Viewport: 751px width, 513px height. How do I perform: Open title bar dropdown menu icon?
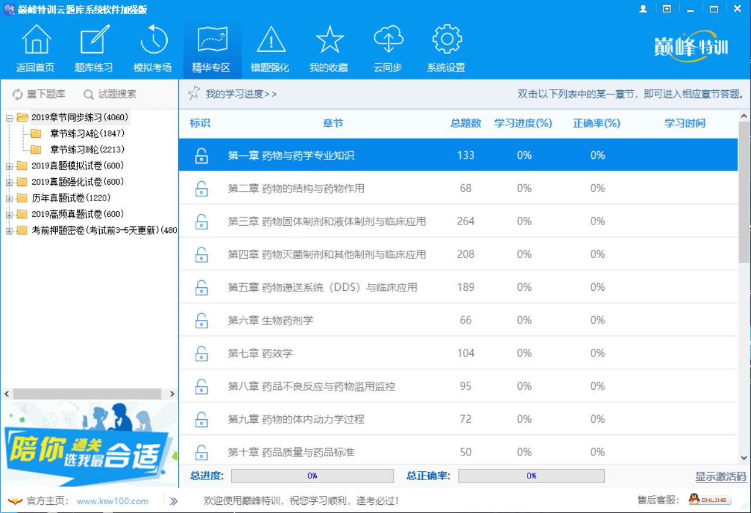coord(667,9)
